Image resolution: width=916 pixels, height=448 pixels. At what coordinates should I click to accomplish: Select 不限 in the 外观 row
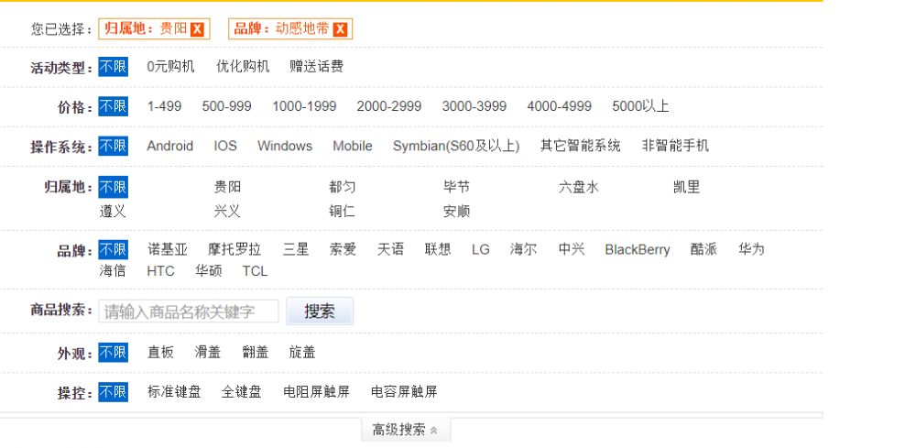113,353
